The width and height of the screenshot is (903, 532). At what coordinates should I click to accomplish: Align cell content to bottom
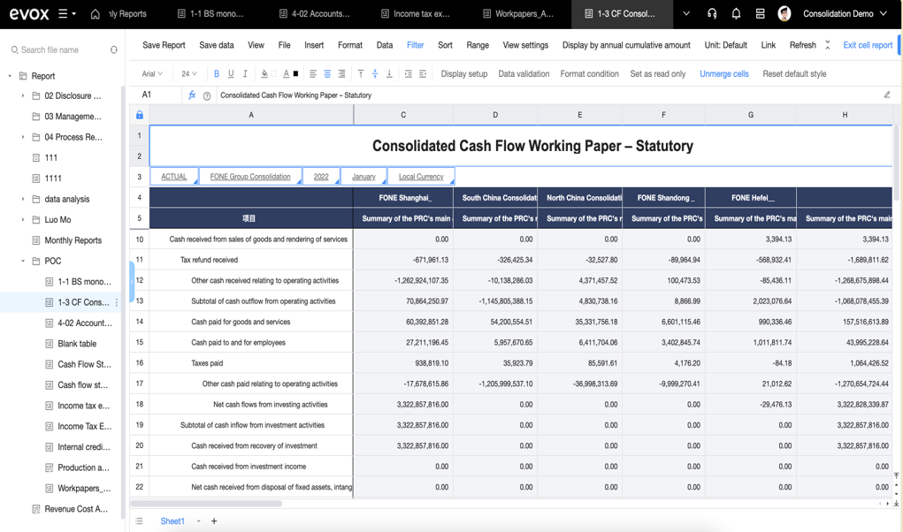pyautogui.click(x=389, y=73)
